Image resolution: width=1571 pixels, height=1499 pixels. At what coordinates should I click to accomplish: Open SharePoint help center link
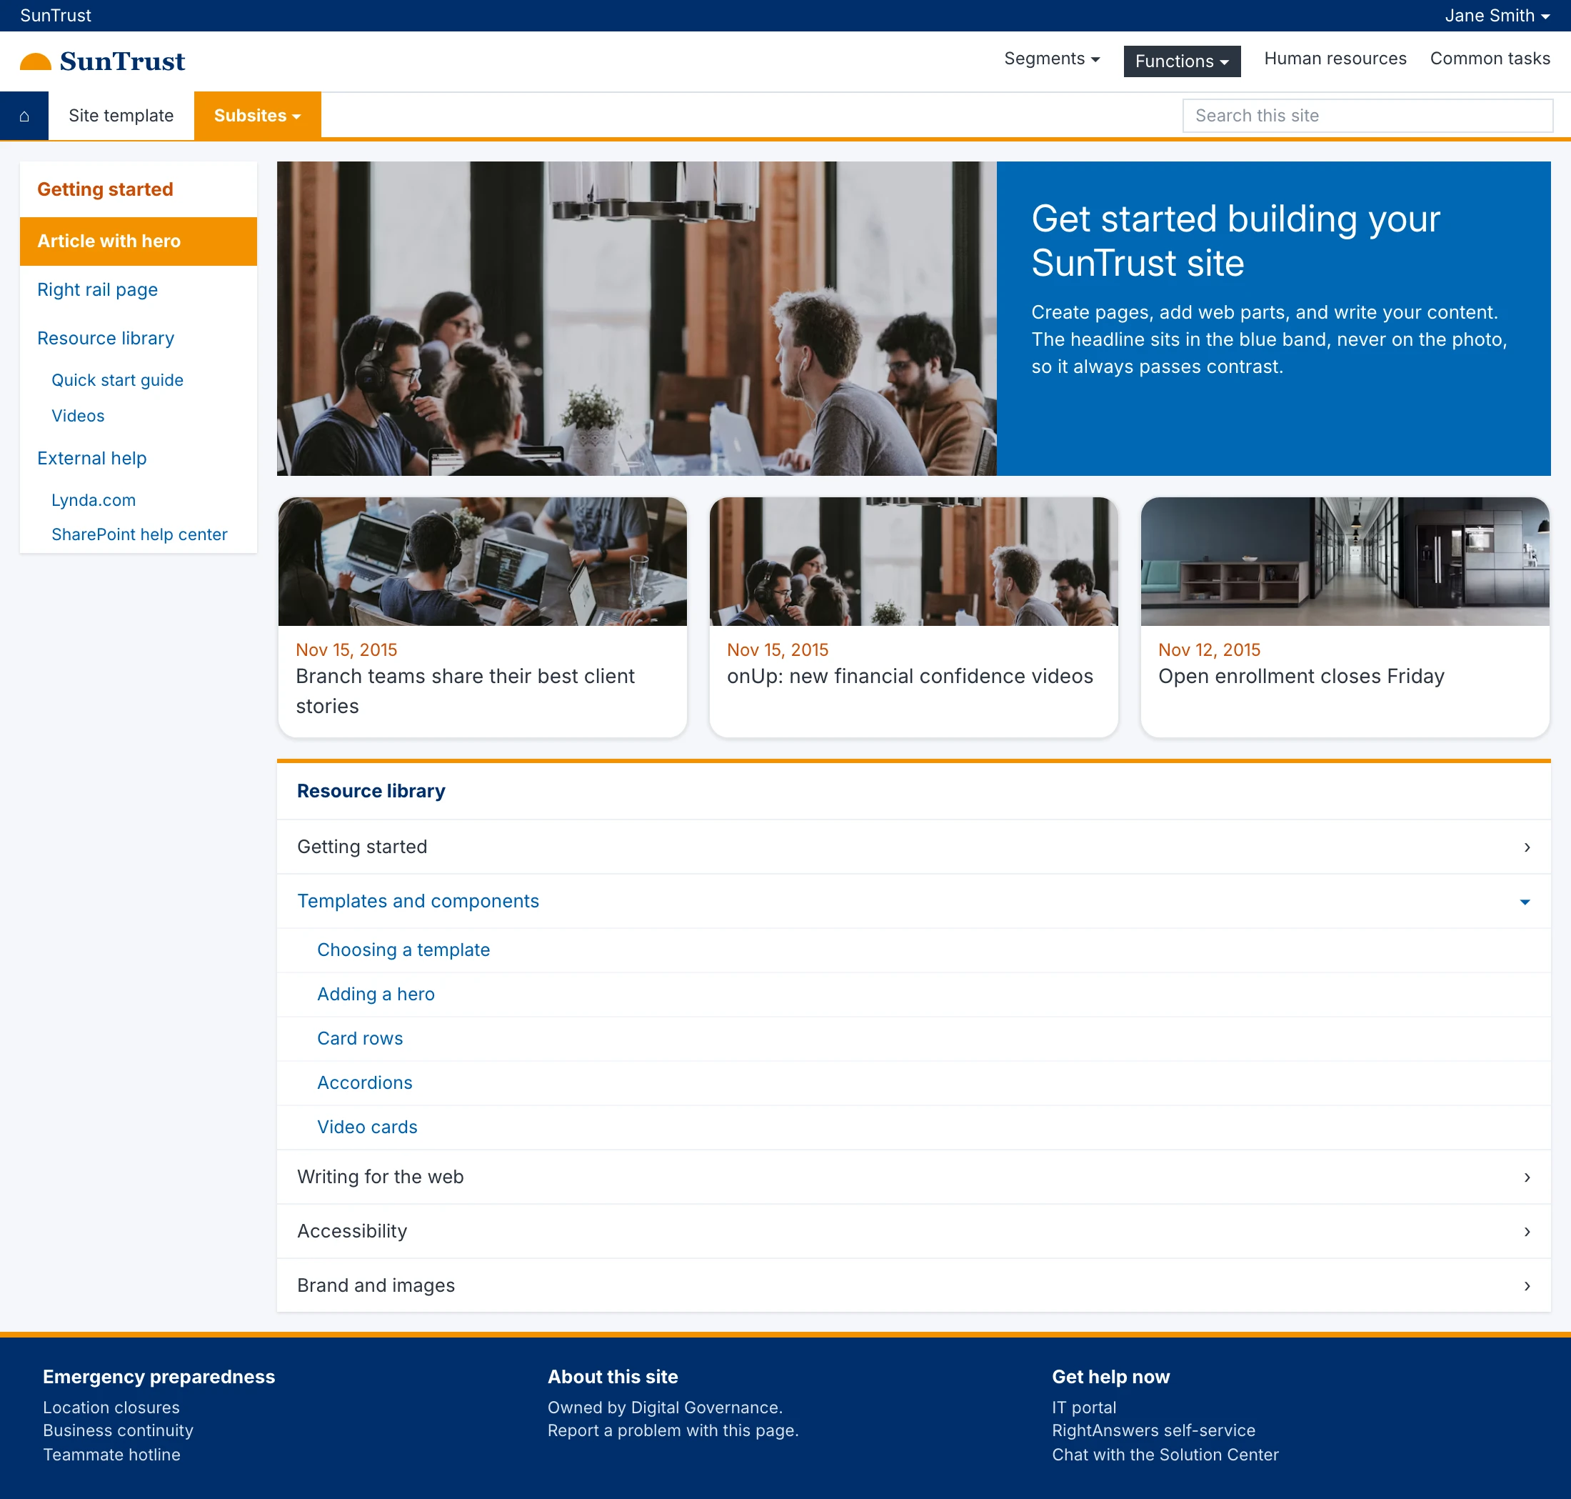(140, 534)
